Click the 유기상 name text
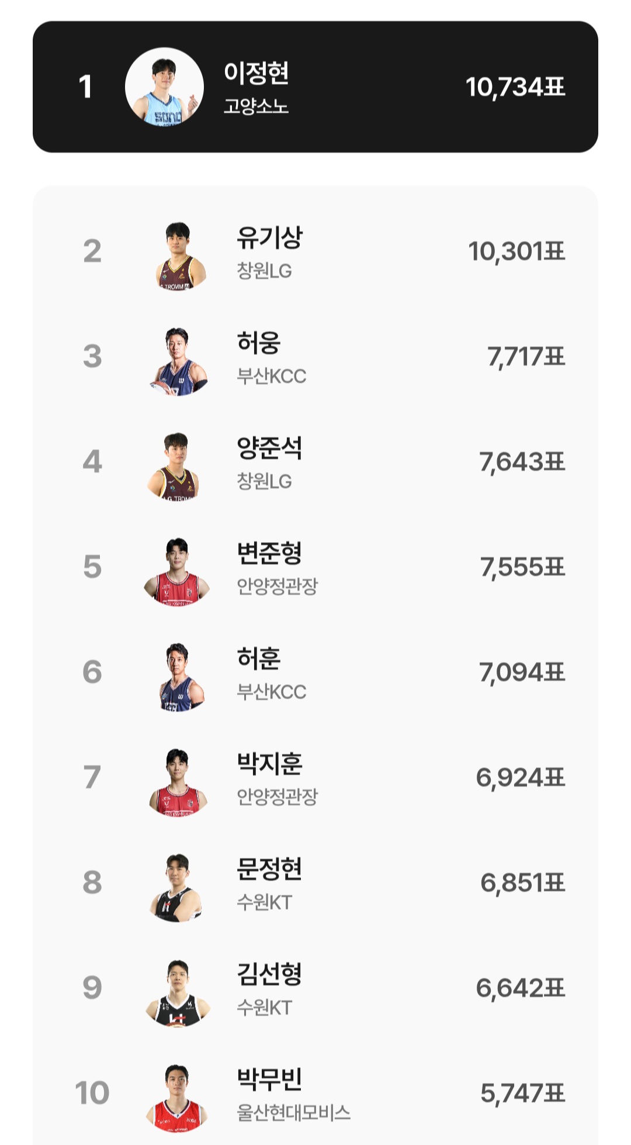 [269, 237]
